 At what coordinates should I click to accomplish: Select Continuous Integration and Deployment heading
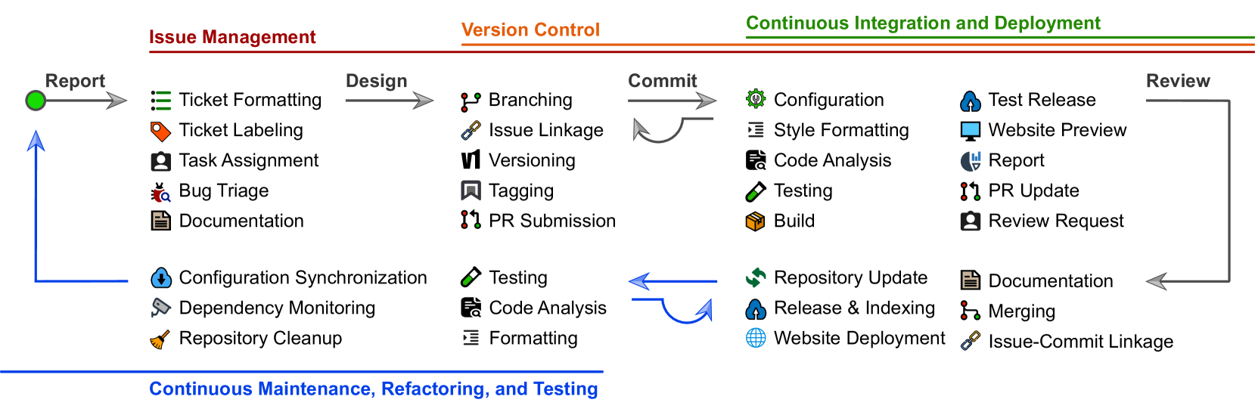point(923,23)
